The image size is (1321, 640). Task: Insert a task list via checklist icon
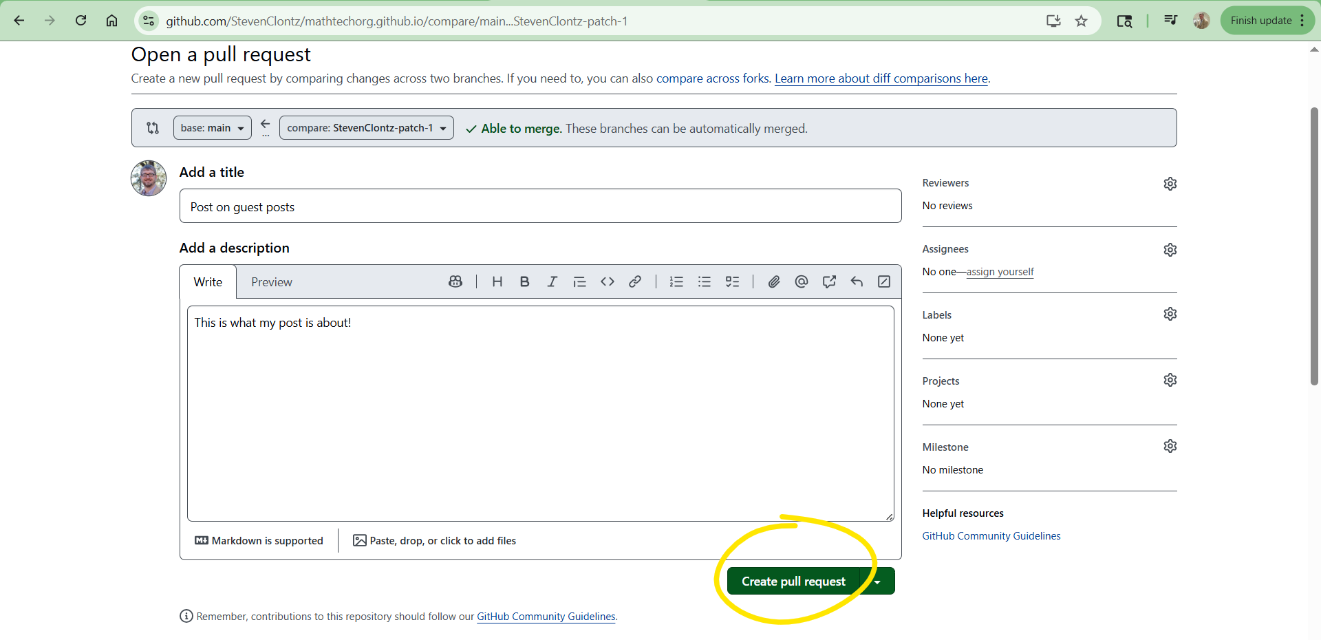[x=732, y=281]
